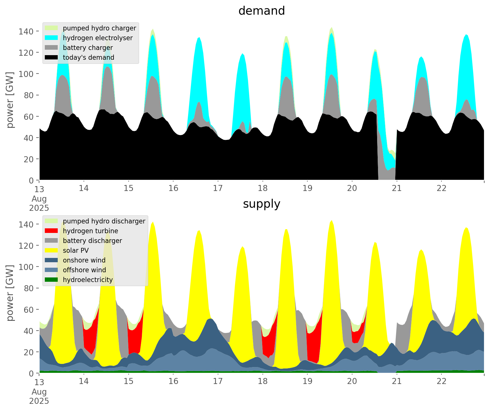Click the 'supply' chart title
The image size is (490, 411).
click(261, 204)
